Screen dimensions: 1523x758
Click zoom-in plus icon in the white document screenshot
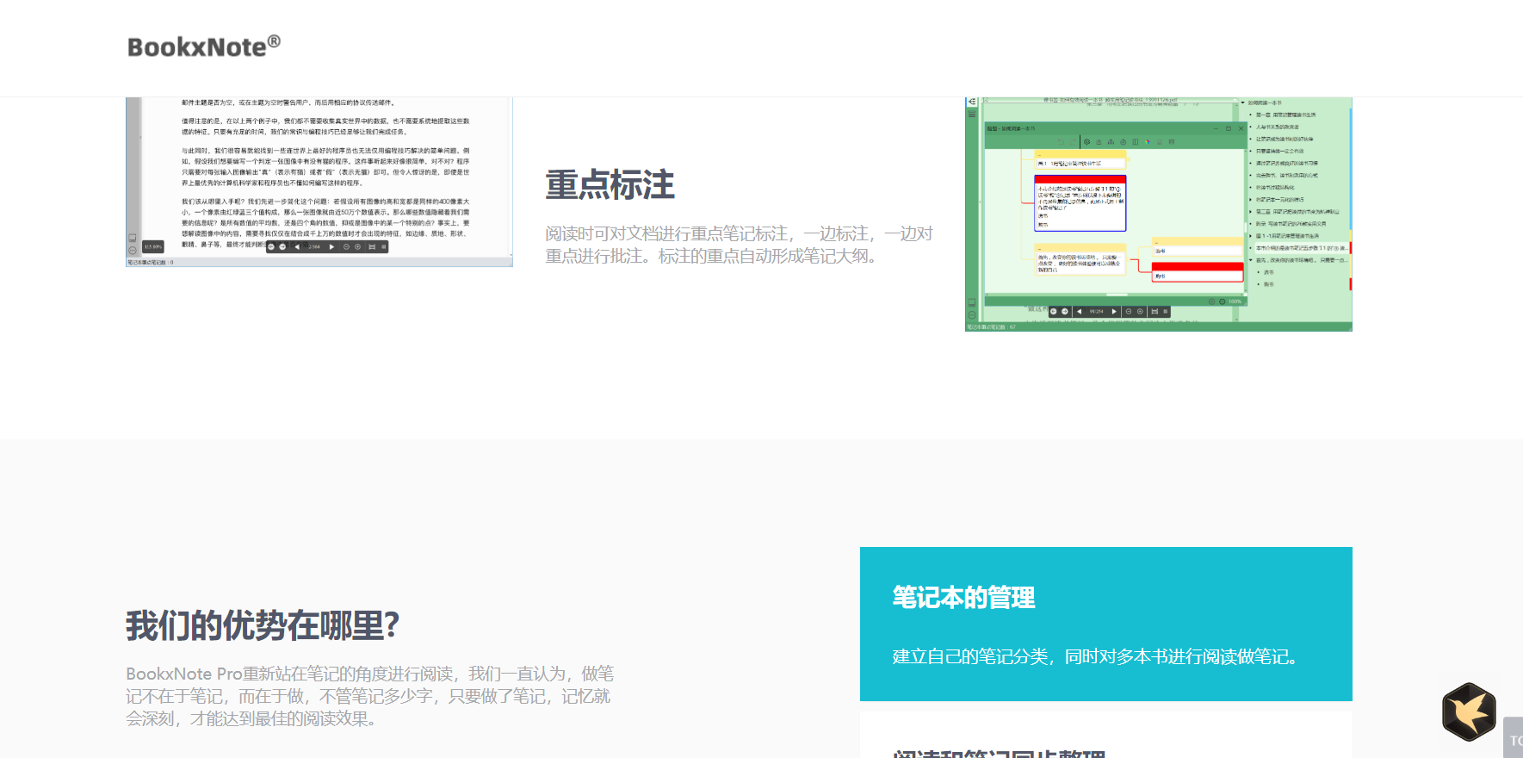pyautogui.click(x=358, y=247)
